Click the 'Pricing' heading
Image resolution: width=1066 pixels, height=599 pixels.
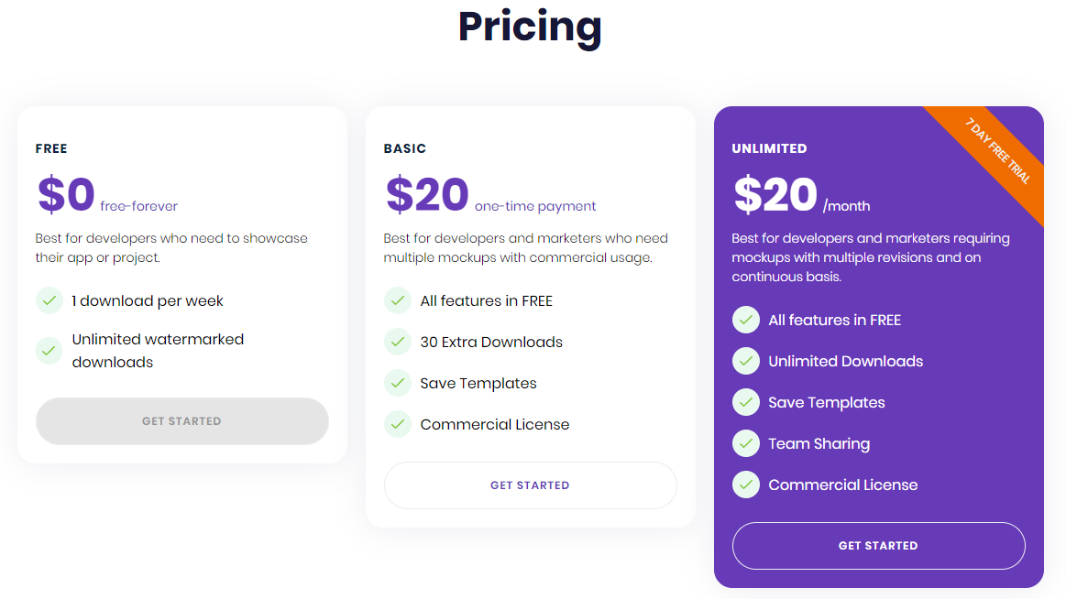pos(530,27)
